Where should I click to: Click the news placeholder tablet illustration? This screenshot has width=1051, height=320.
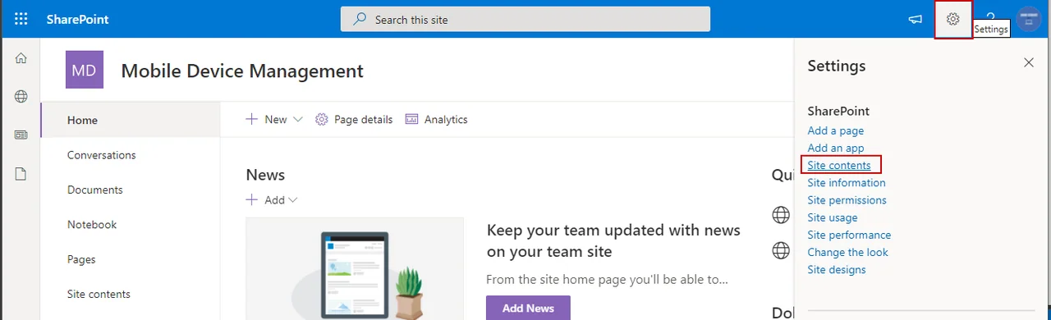(x=355, y=268)
